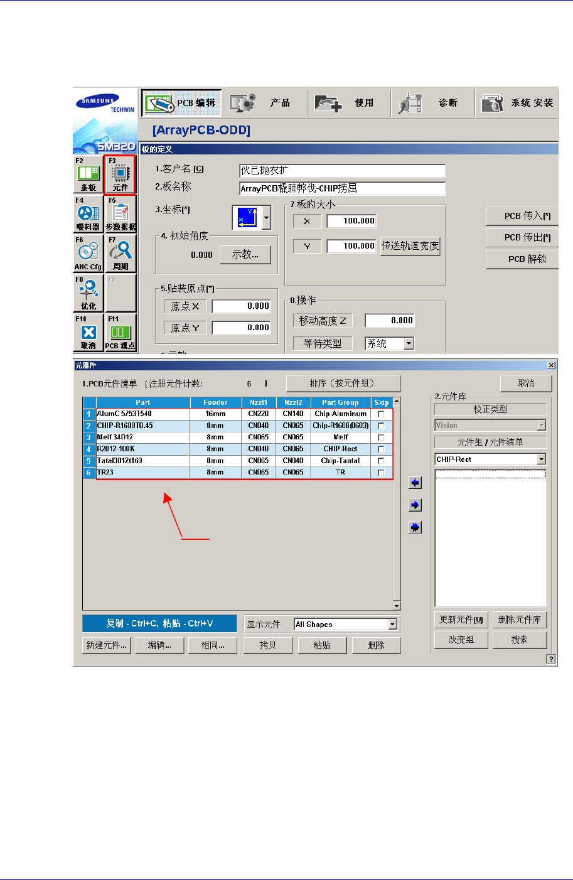
Task: Click the PCB 传入 button
Action: [522, 216]
